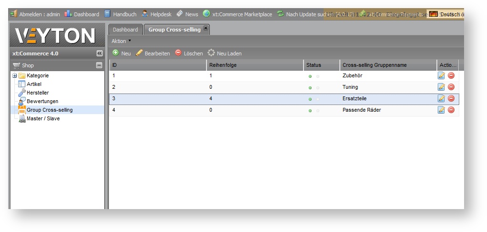Collapse the Shop panel section
Viewport: 487px width, 232px height.
coord(99,65)
